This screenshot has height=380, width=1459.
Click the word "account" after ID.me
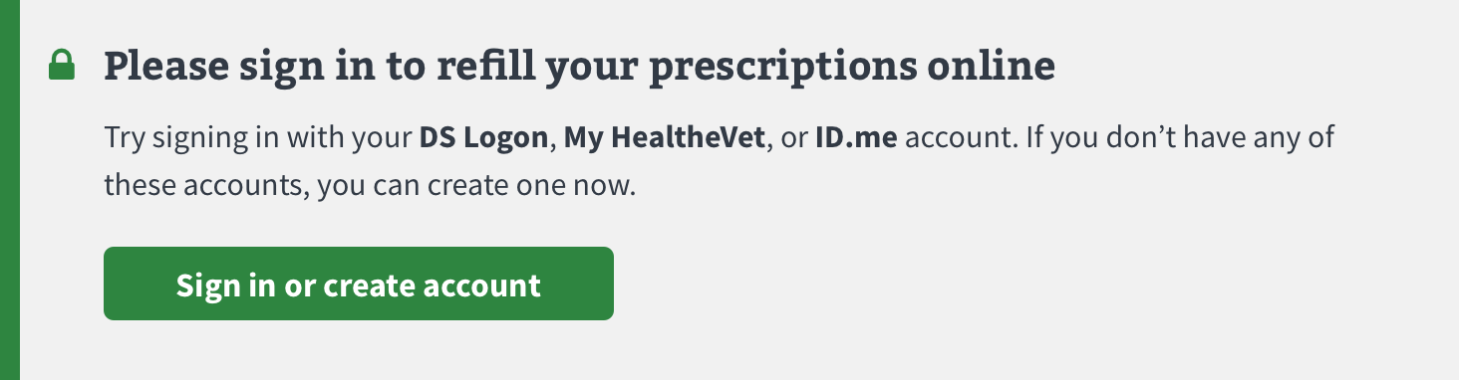coord(957,138)
